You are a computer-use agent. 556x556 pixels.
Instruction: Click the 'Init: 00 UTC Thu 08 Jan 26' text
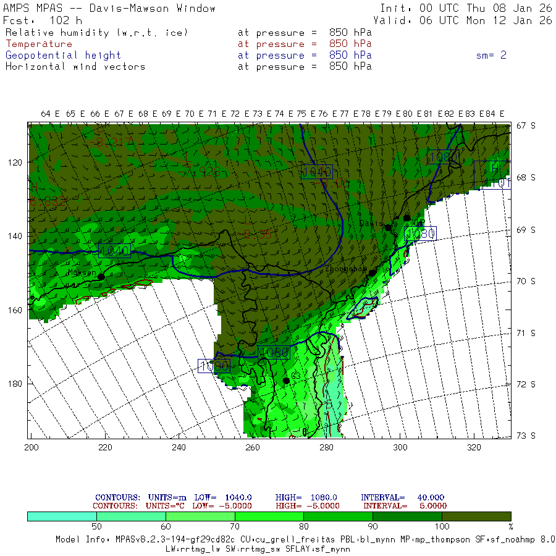pyautogui.click(x=466, y=8)
